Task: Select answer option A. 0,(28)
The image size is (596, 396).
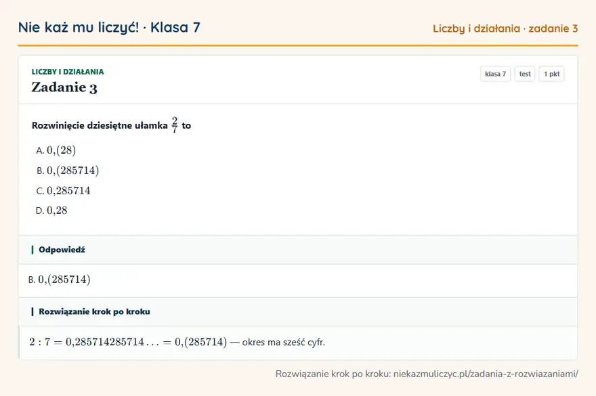Action: click(56, 150)
